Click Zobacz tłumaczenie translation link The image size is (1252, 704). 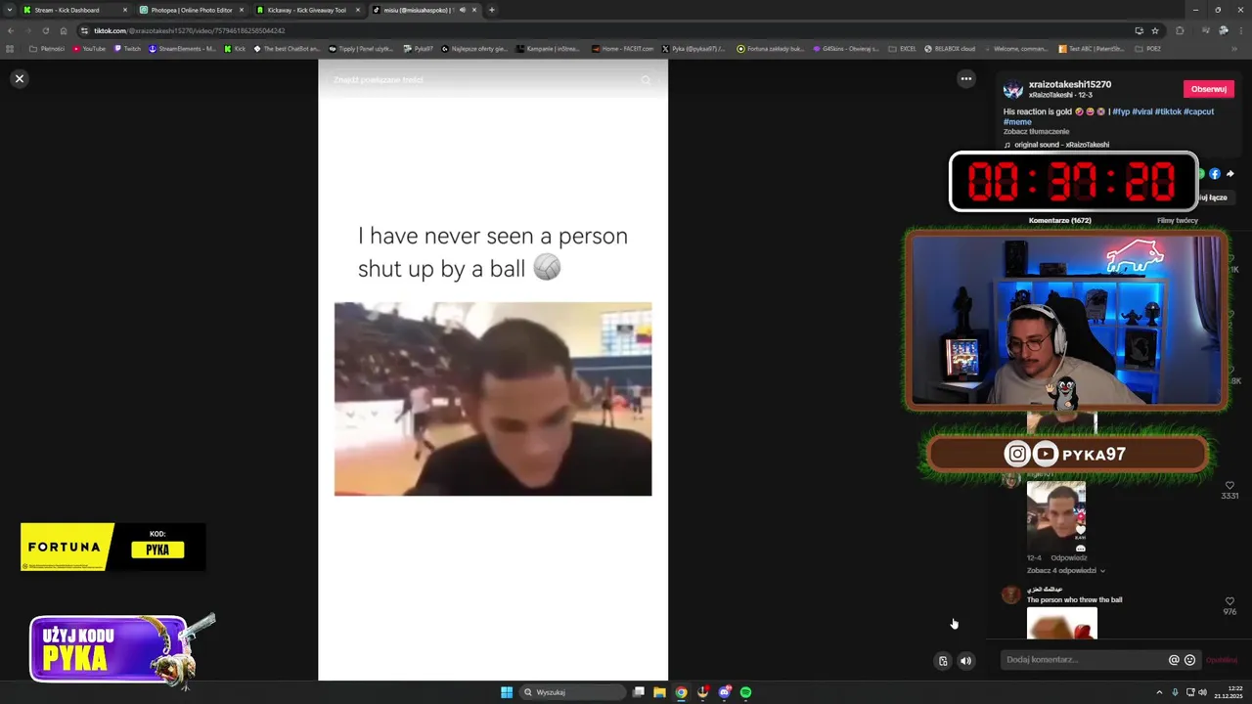pos(1036,132)
